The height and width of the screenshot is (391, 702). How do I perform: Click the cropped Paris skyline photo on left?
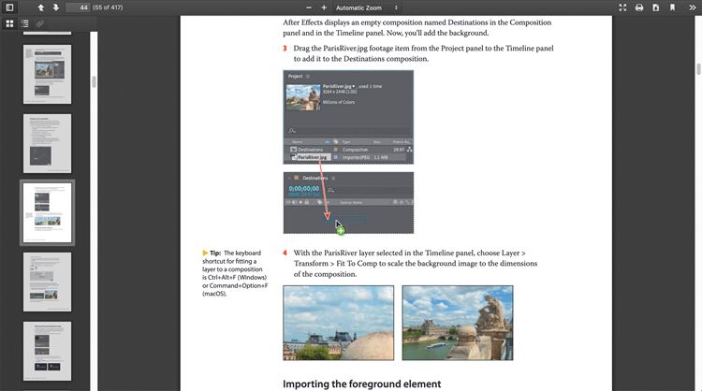339,323
